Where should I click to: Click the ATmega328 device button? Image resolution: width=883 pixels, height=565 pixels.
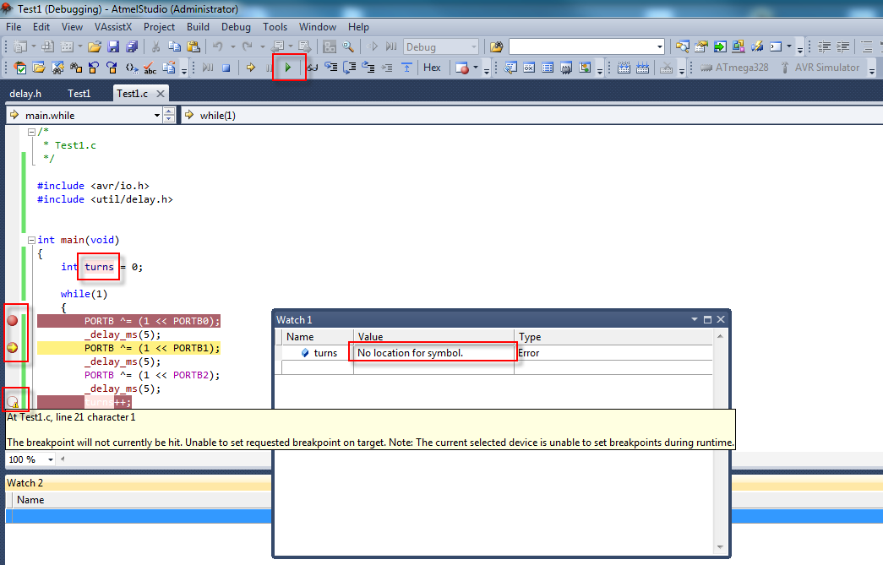click(x=733, y=68)
